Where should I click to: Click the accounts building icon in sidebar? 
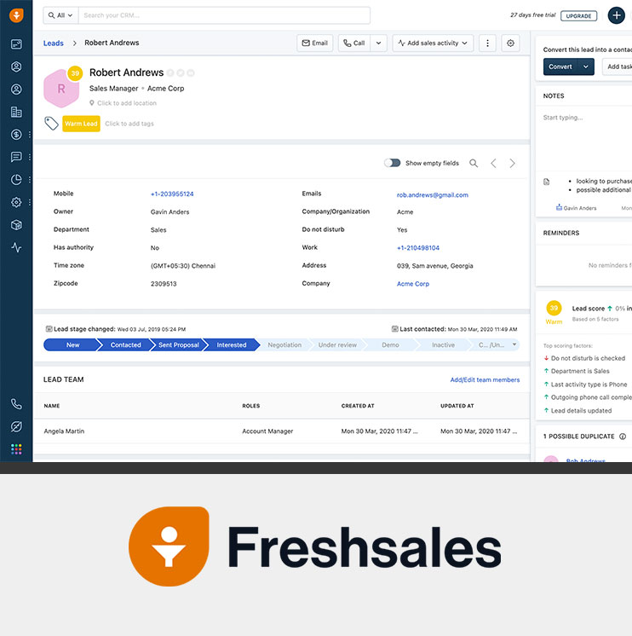click(x=16, y=112)
